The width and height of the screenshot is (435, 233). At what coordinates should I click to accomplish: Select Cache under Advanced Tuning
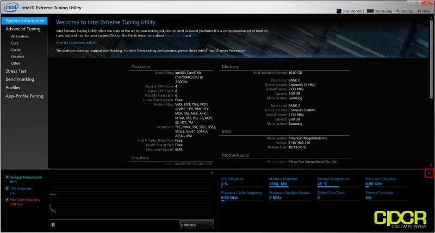tap(16, 50)
